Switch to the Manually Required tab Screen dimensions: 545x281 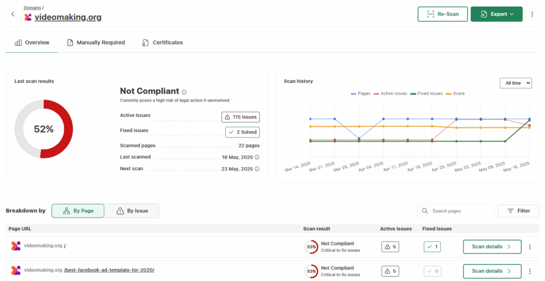click(96, 43)
